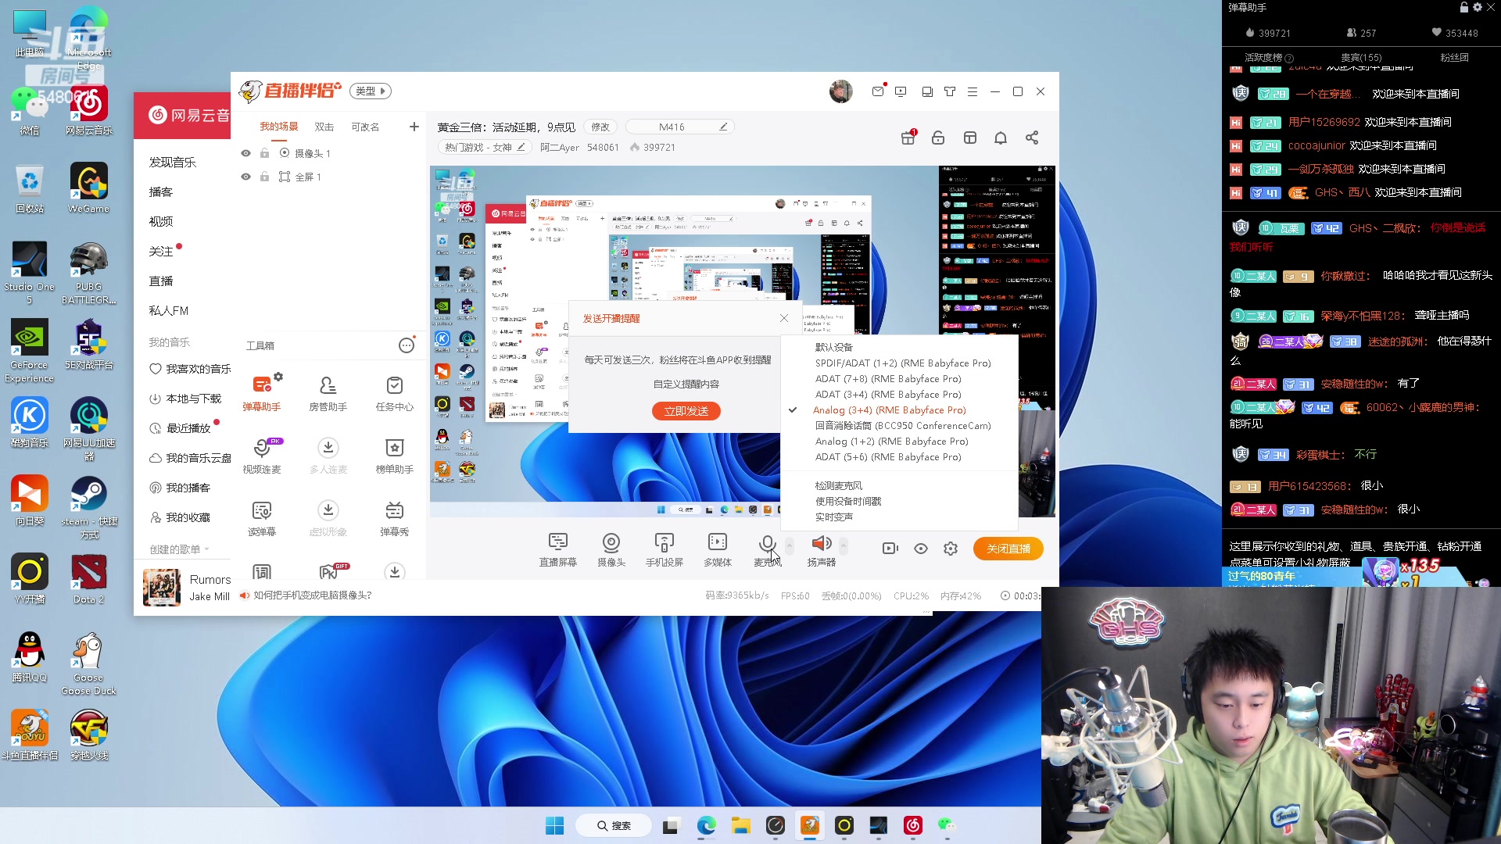
Task: Open the toolbox more-options ellipsis icon
Action: 407,345
